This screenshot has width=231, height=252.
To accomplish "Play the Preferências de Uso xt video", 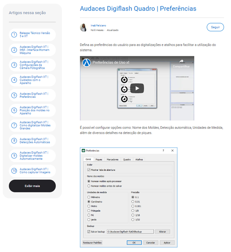I will coord(137,88).
